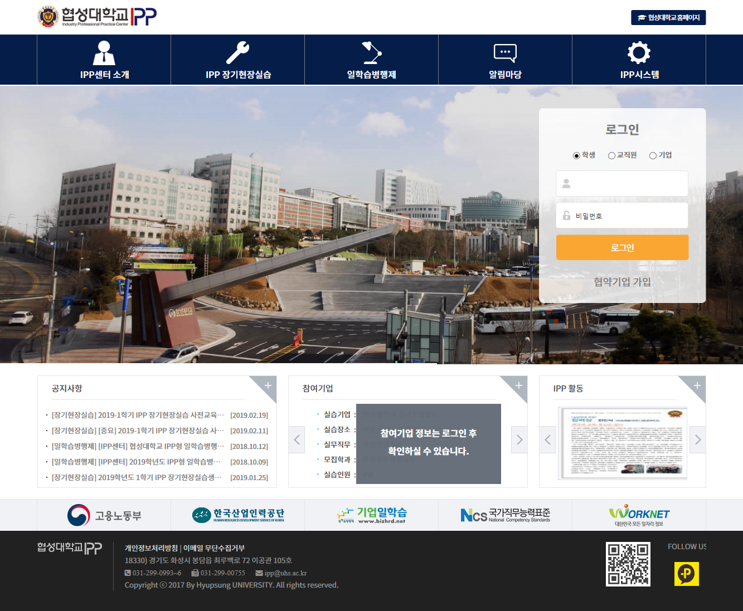The height and width of the screenshot is (611, 743).
Task: Click the gear icon for IPP시스템
Action: coord(639,53)
